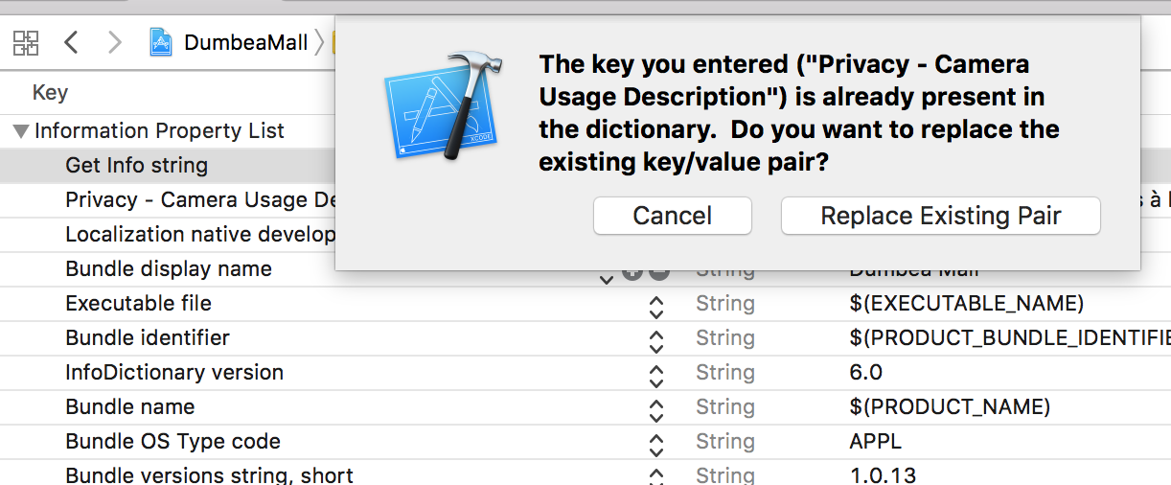
Task: Click the DumbeaMall breadcrumb label
Action: click(245, 42)
